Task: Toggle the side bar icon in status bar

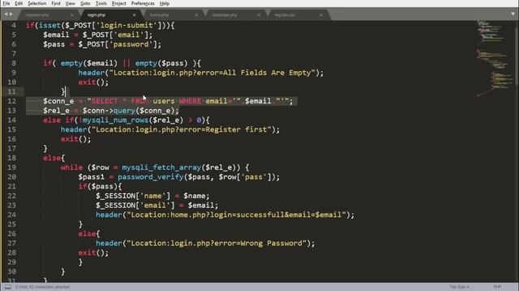Action: [x=7, y=287]
